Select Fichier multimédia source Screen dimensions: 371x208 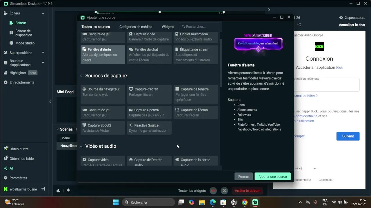coord(196,37)
